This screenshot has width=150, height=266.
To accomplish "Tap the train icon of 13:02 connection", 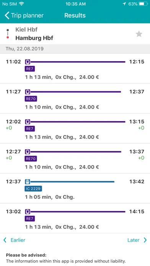I will [x=28, y=212].
